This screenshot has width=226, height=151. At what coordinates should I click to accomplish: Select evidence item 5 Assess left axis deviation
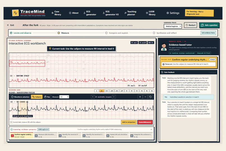click(117, 136)
